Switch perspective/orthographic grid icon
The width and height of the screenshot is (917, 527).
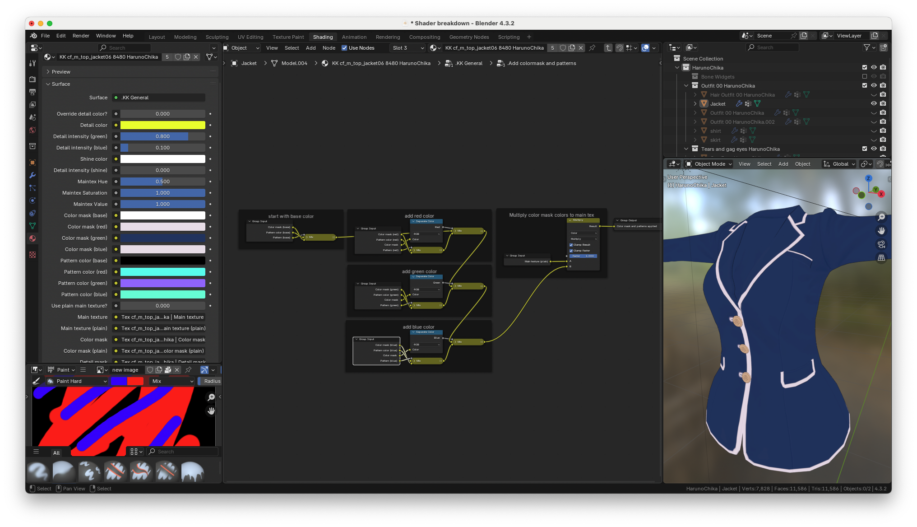pos(881,258)
